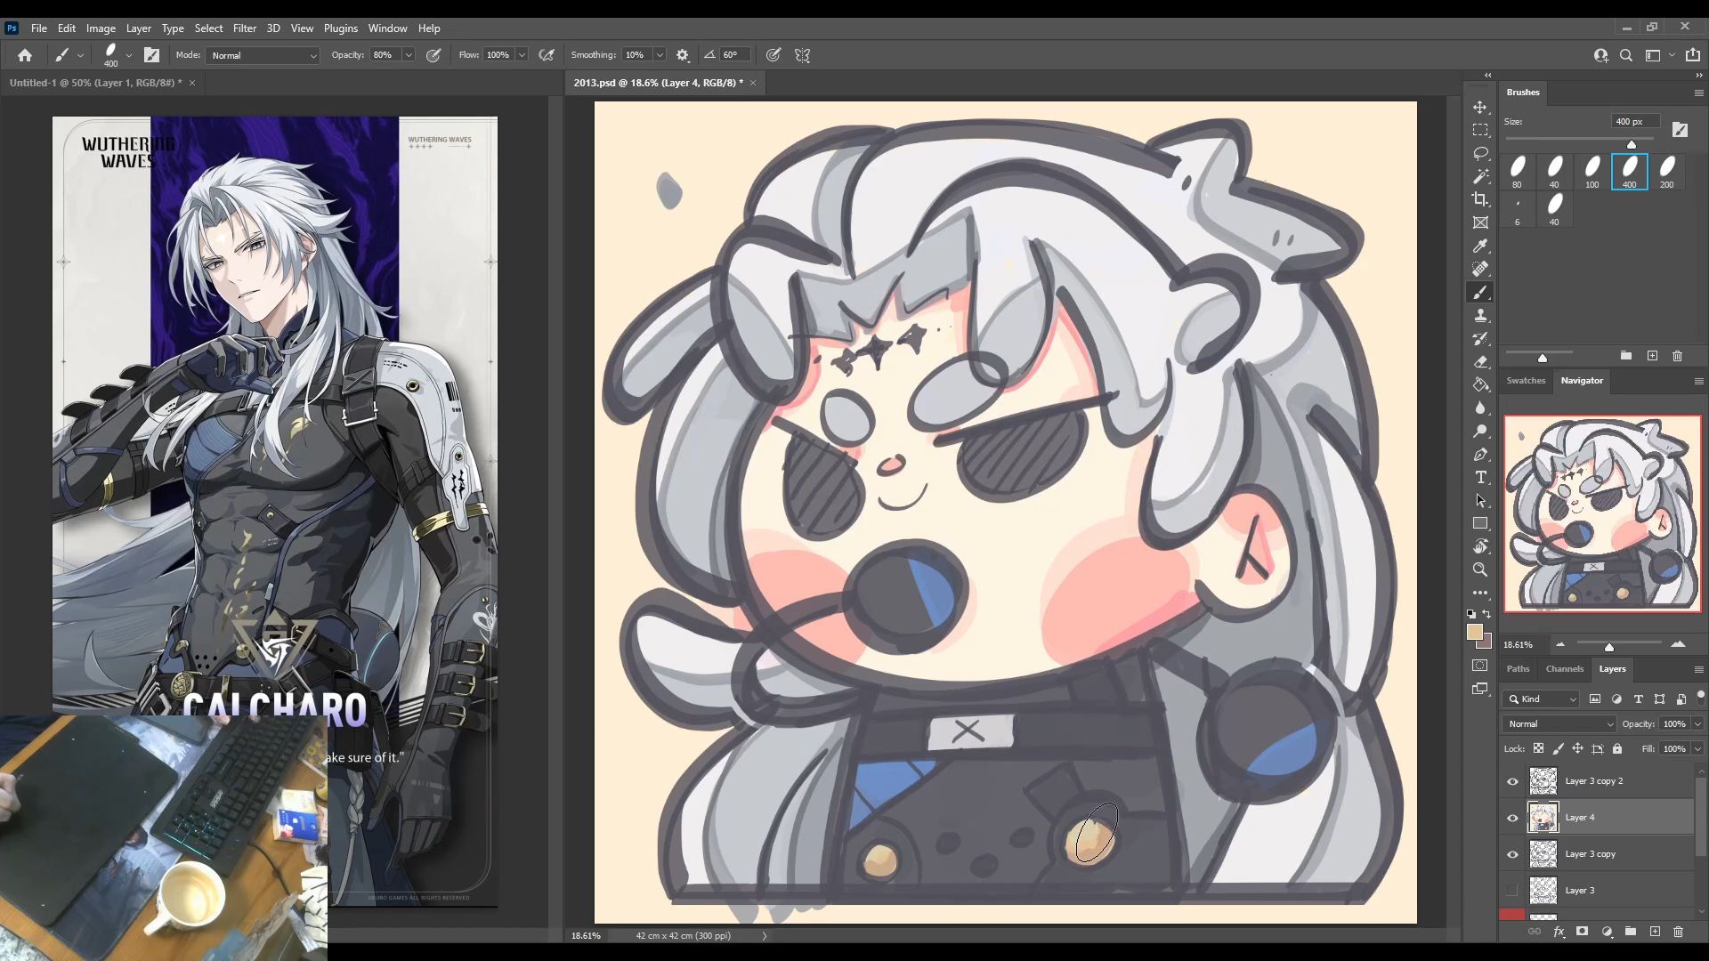Add layer mask button in Layers panel

point(1582,932)
